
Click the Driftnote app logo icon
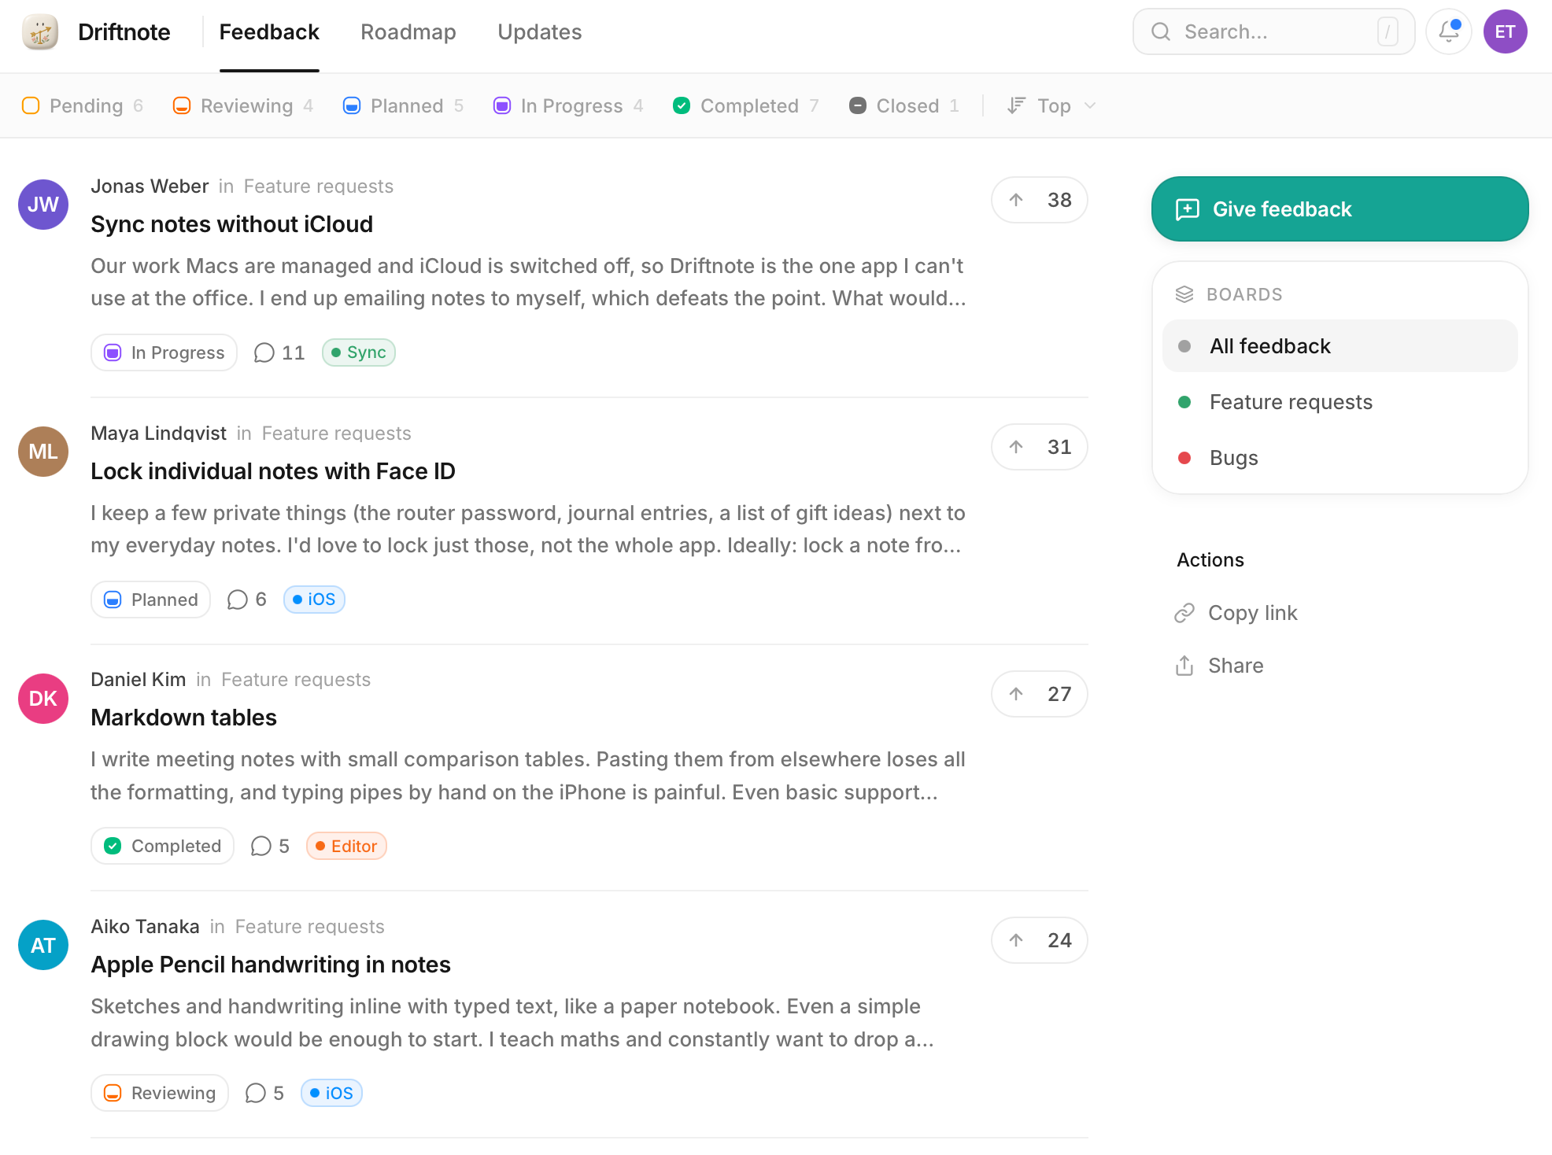[40, 32]
